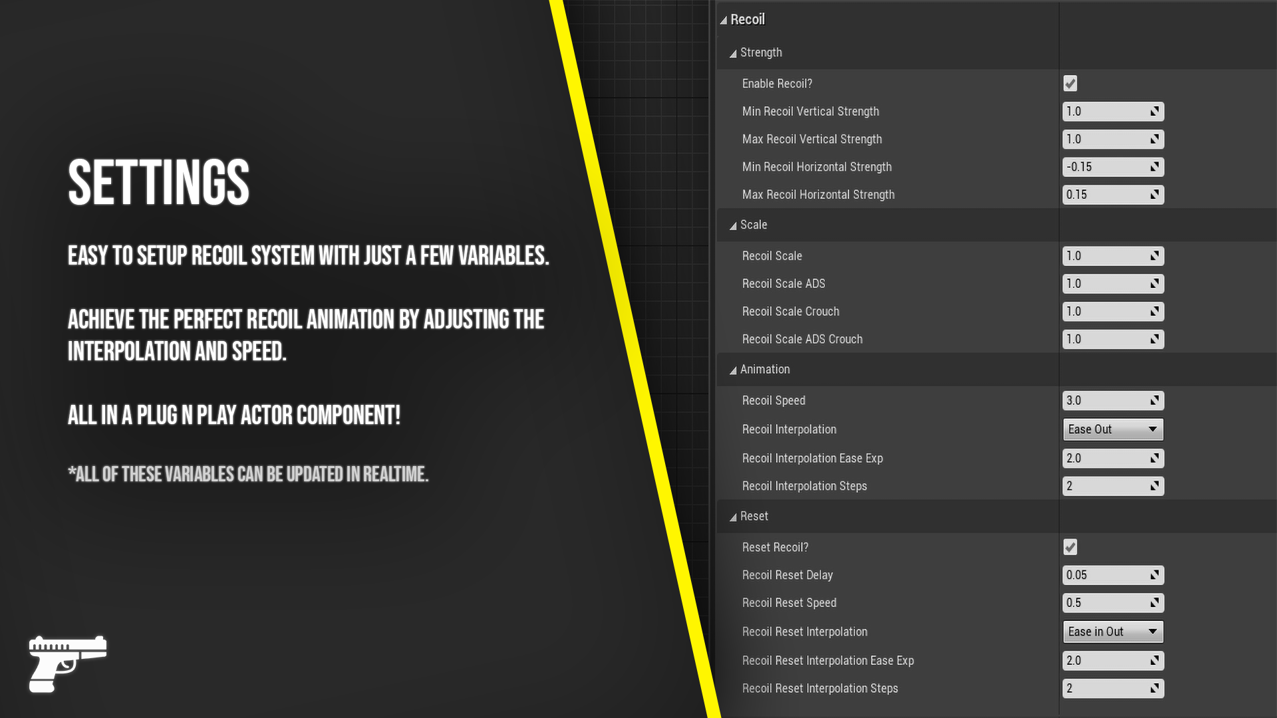This screenshot has width=1277, height=718.
Task: Toggle Reset Recoil checkbox off
Action: pos(1069,547)
